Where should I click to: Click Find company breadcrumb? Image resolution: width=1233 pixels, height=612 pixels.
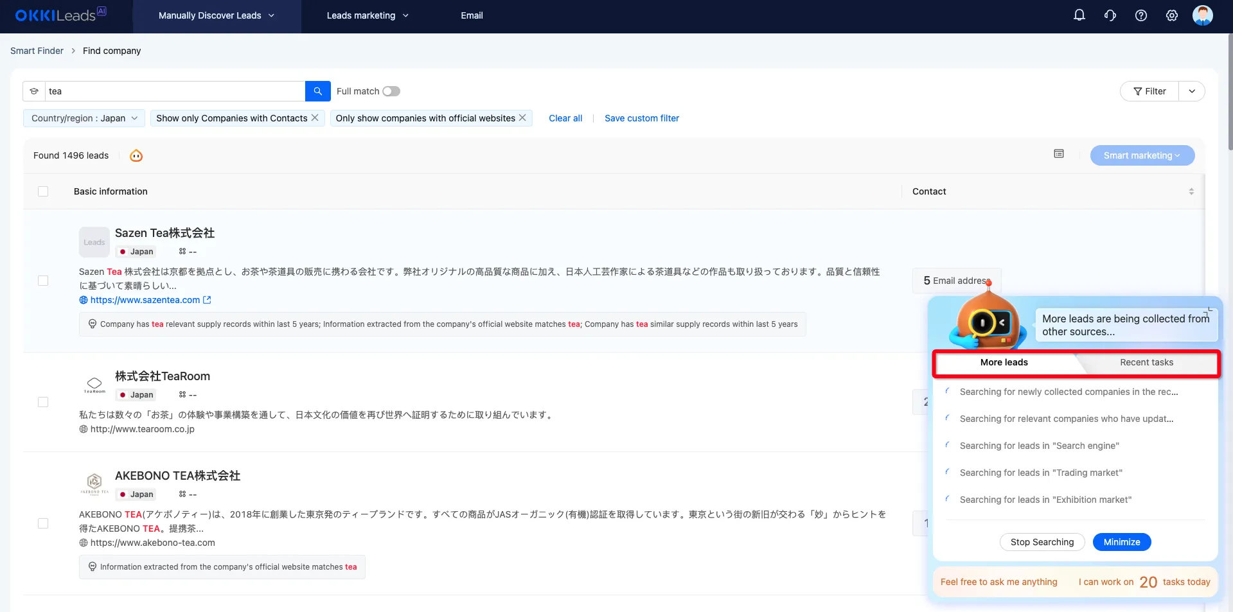(112, 51)
